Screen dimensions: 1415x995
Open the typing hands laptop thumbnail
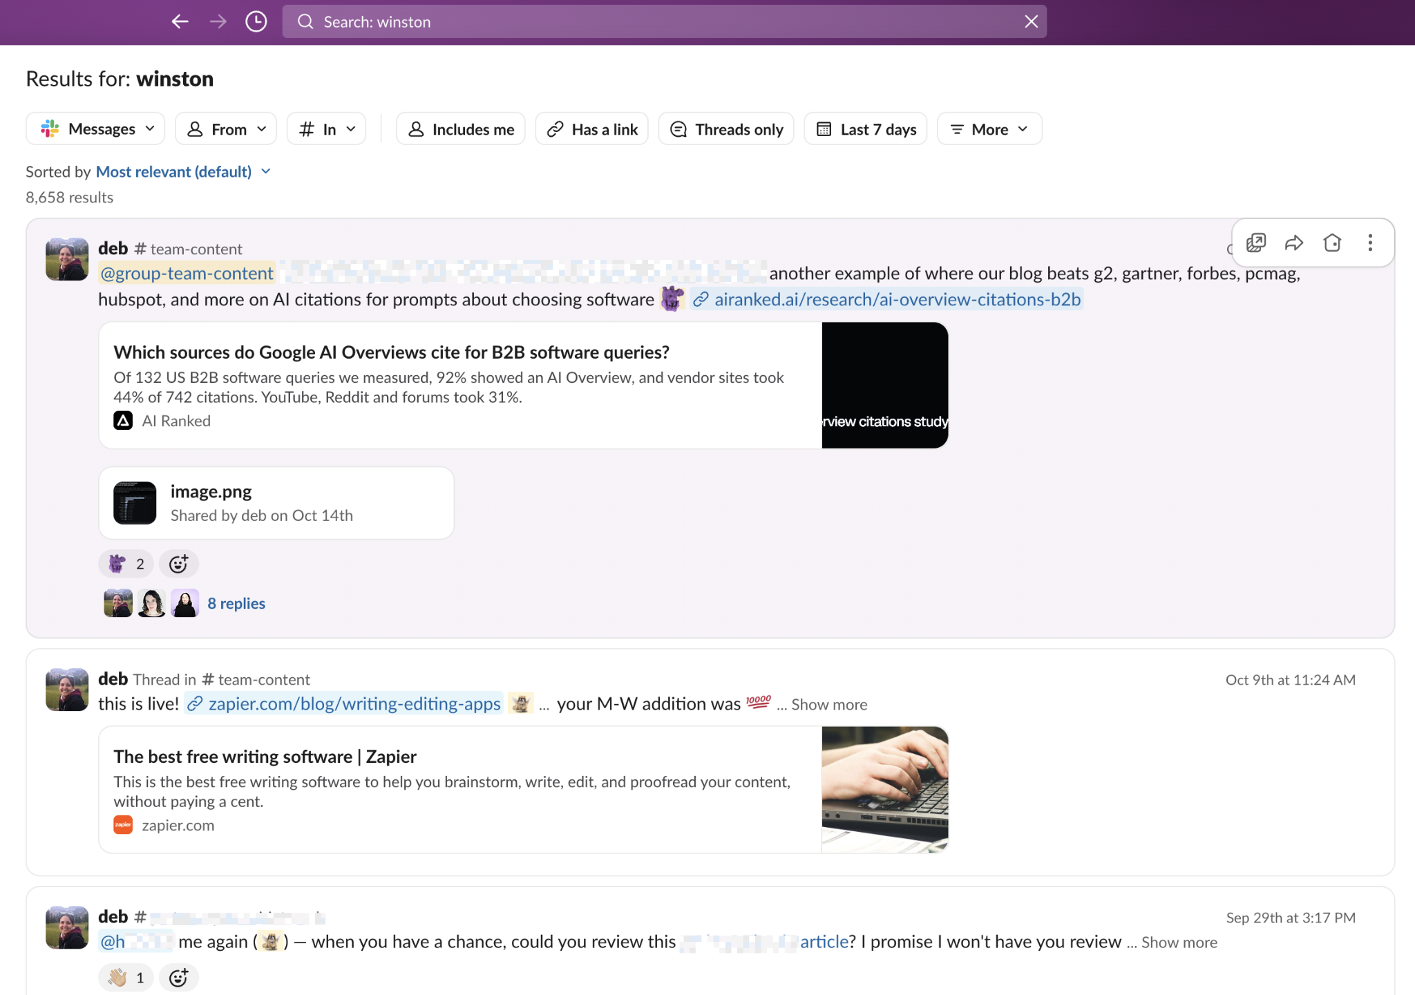pos(885,790)
